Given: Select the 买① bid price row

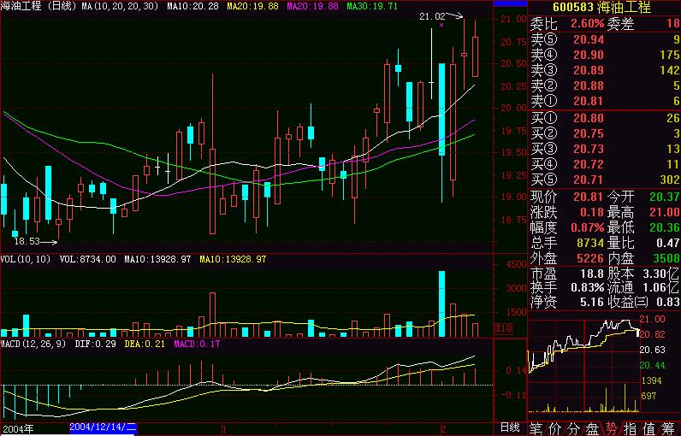Looking at the screenshot, I should pyautogui.click(x=603, y=118).
